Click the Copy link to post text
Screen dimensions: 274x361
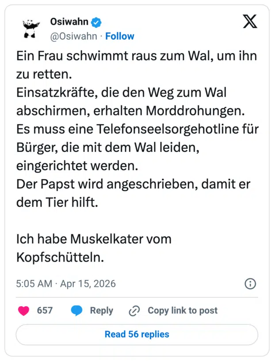click(x=182, y=311)
